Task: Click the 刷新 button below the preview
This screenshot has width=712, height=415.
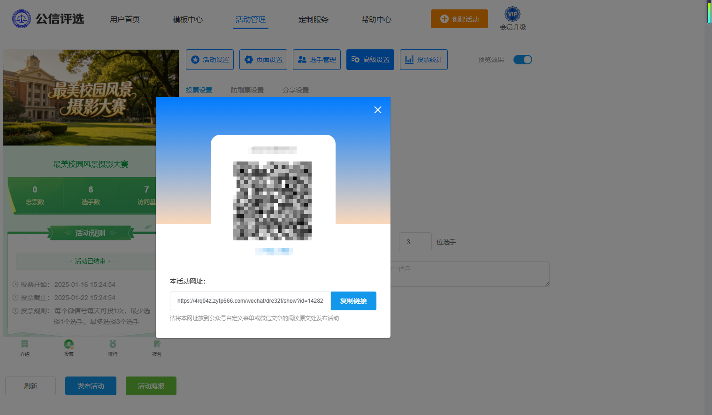Action: [x=31, y=386]
